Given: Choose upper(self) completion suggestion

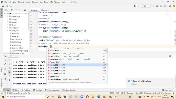Looking at the screenshot, I should click(77, 76).
